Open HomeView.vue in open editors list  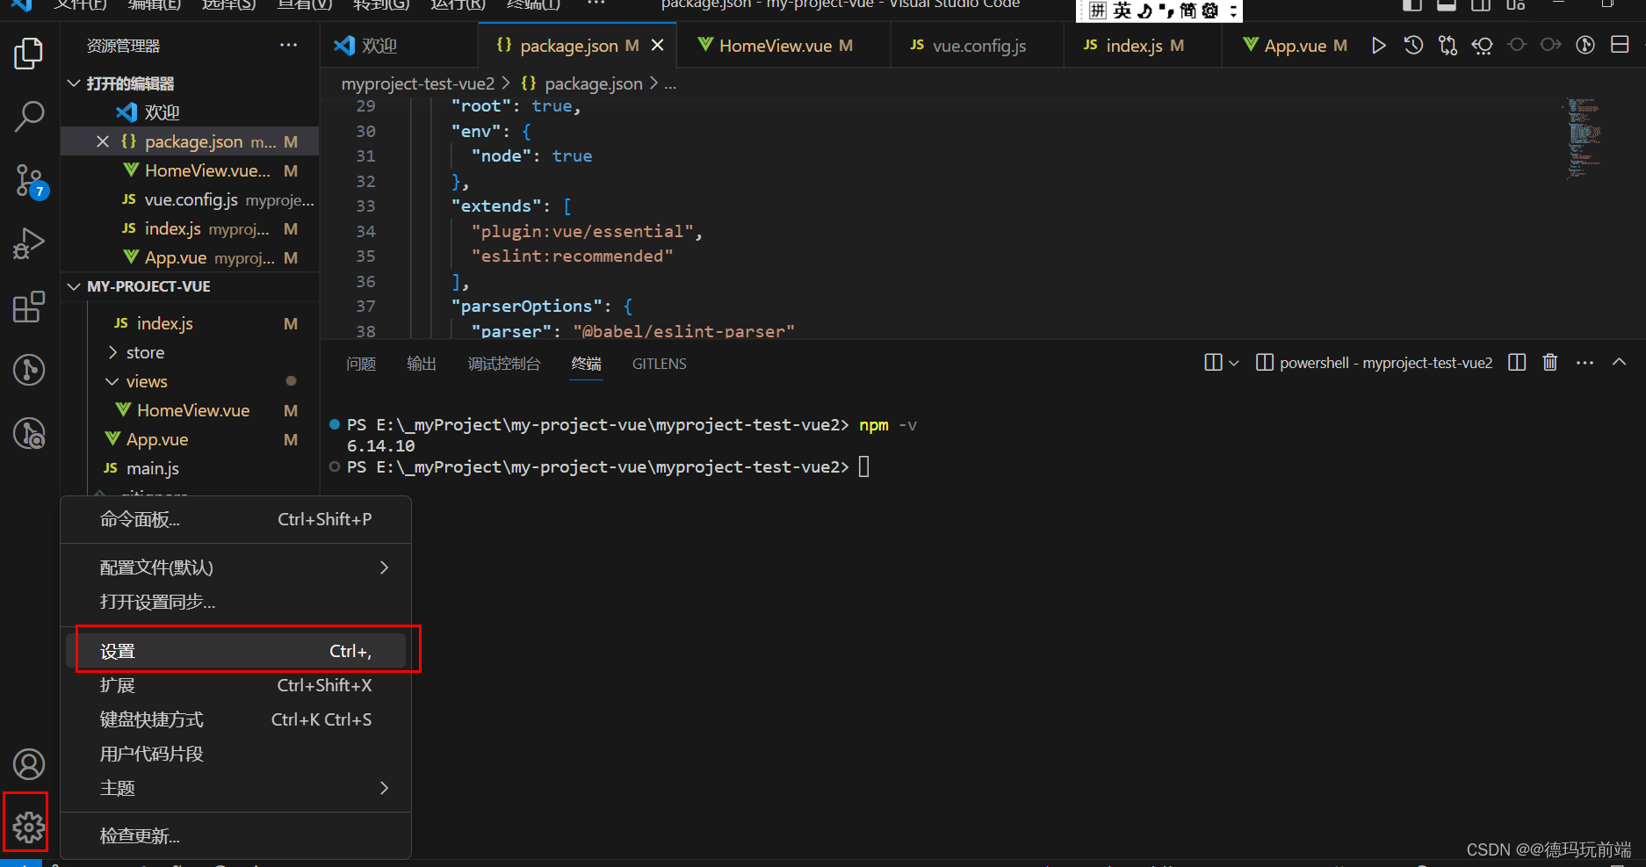point(190,170)
